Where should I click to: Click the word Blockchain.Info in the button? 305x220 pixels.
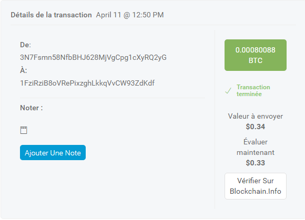click(256, 191)
